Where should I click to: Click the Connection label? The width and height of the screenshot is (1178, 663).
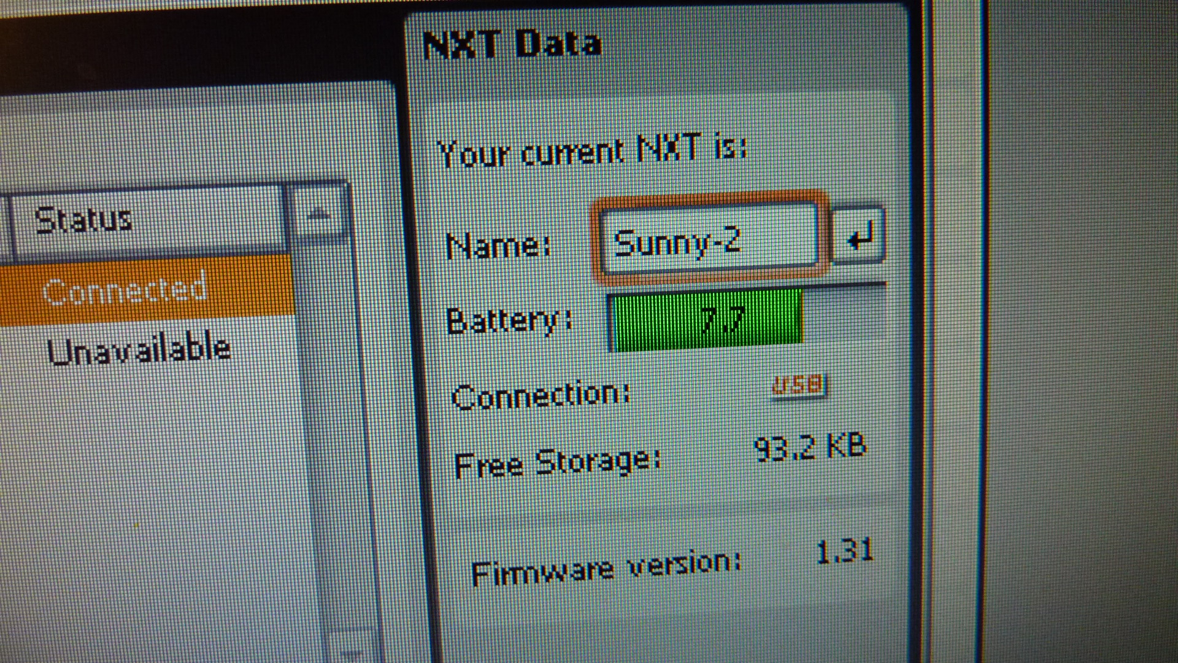click(x=541, y=395)
